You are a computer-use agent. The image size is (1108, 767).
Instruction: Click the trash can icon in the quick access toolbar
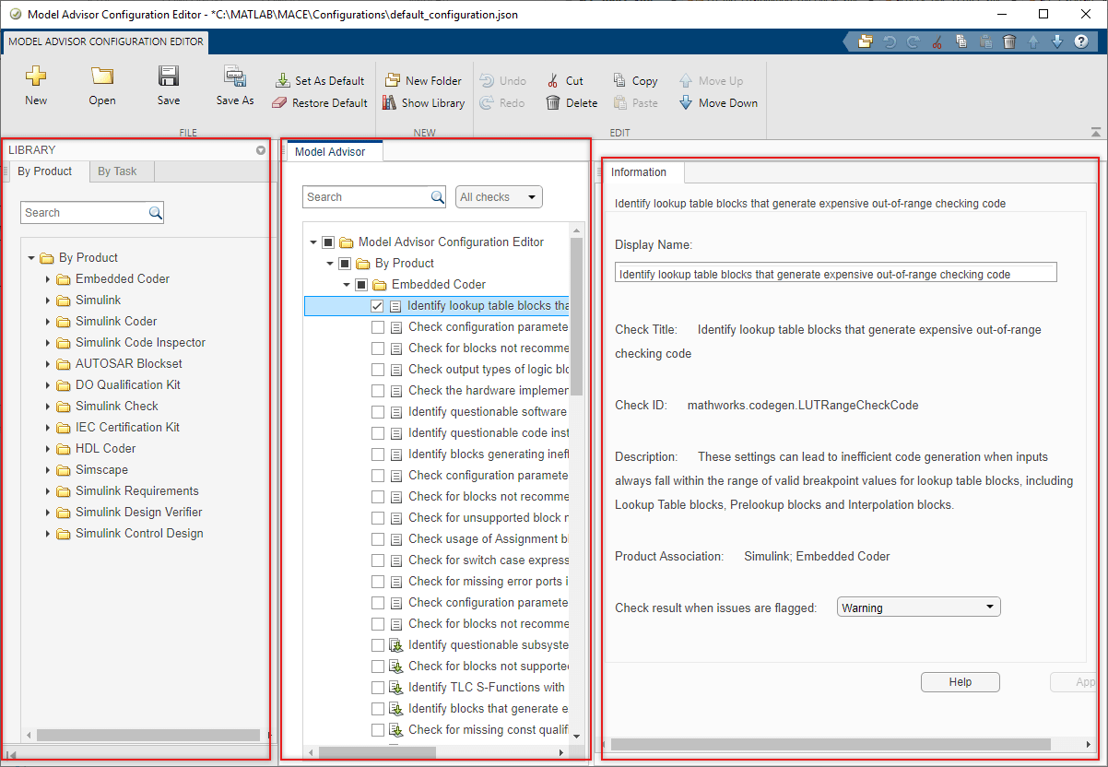pyautogui.click(x=1009, y=41)
